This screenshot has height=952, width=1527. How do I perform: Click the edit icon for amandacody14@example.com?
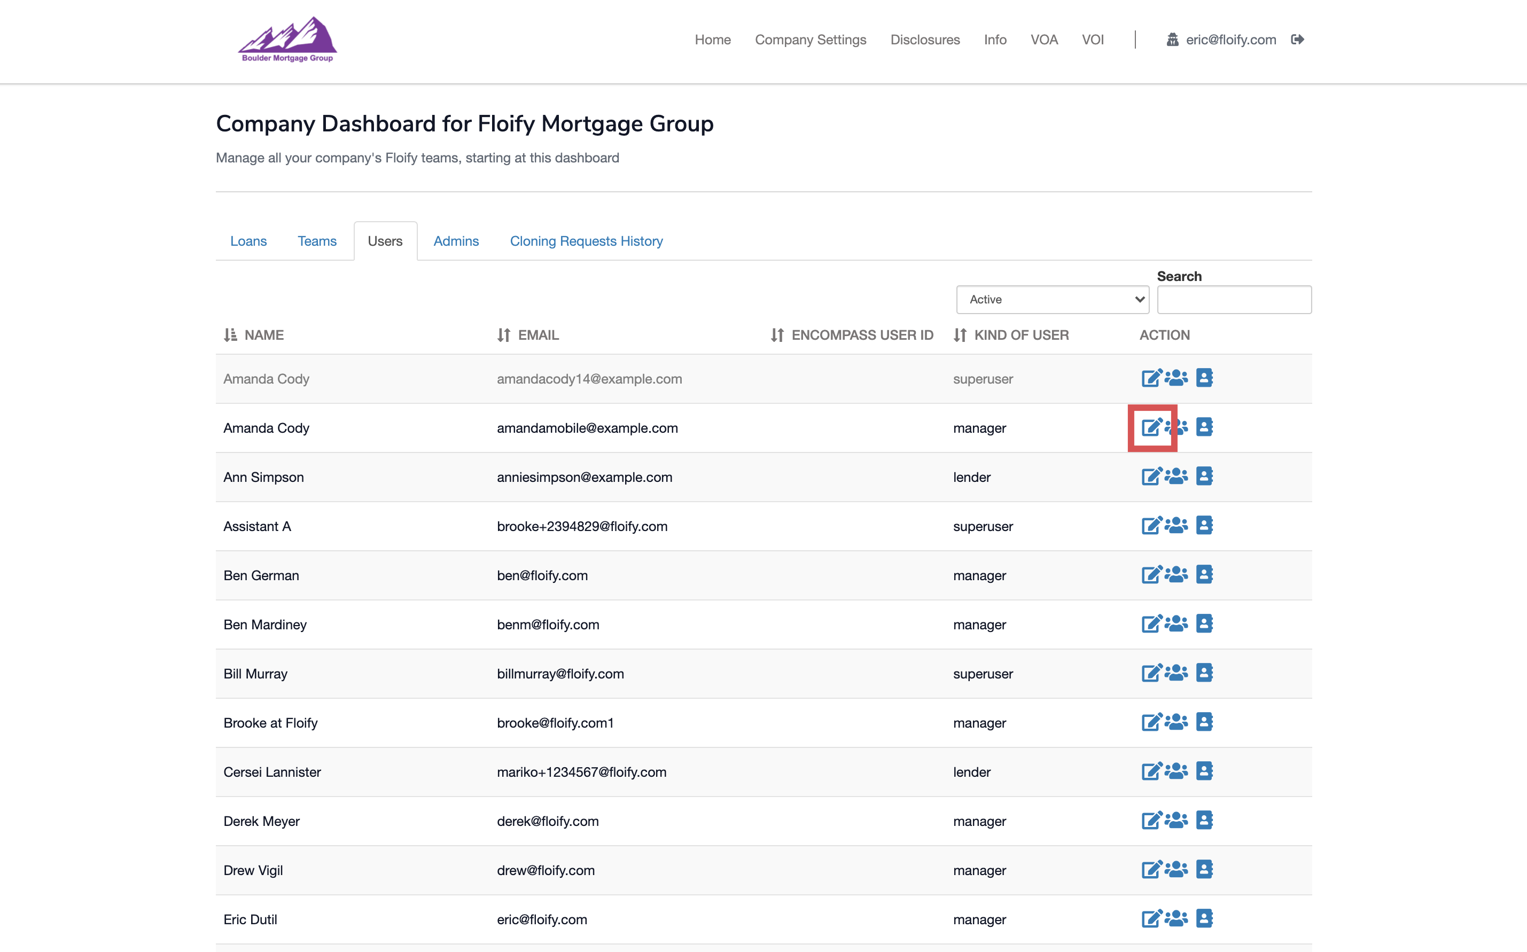click(1152, 378)
